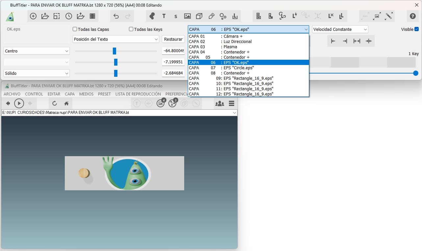Click the inward arrows key button

(369, 41)
